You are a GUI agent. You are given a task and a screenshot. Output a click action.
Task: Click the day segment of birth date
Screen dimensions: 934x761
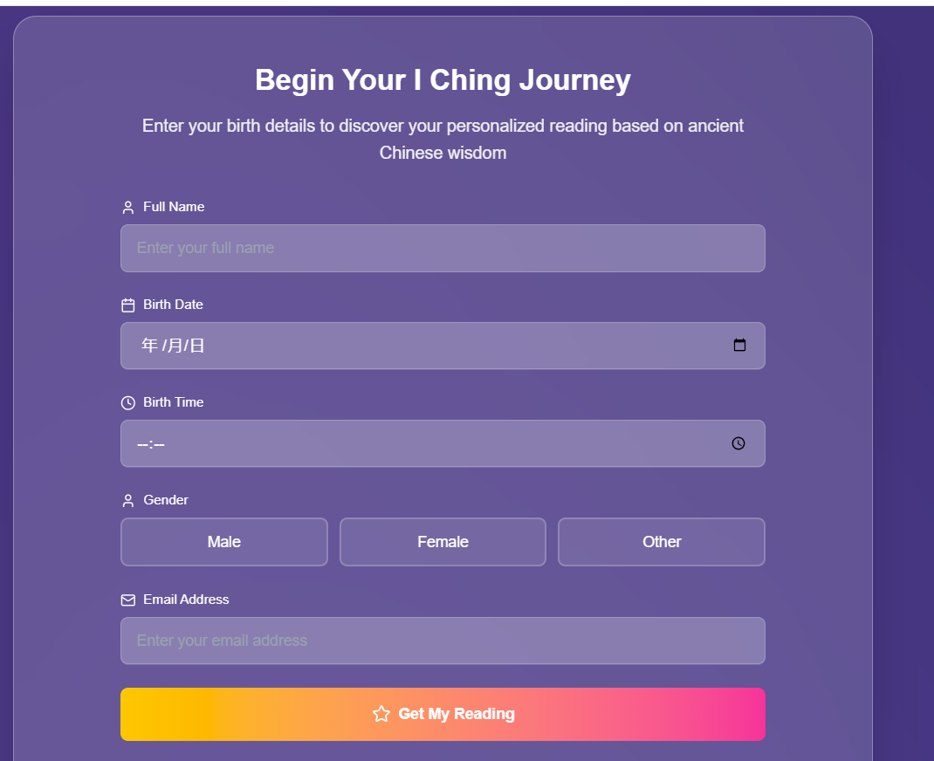(x=197, y=346)
